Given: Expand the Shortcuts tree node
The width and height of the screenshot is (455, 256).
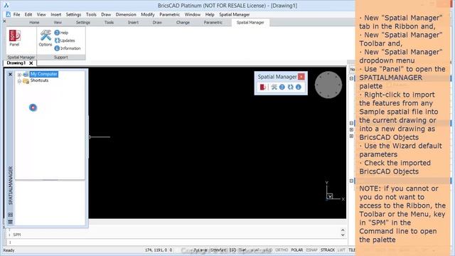Looking at the screenshot, I should click(x=19, y=81).
